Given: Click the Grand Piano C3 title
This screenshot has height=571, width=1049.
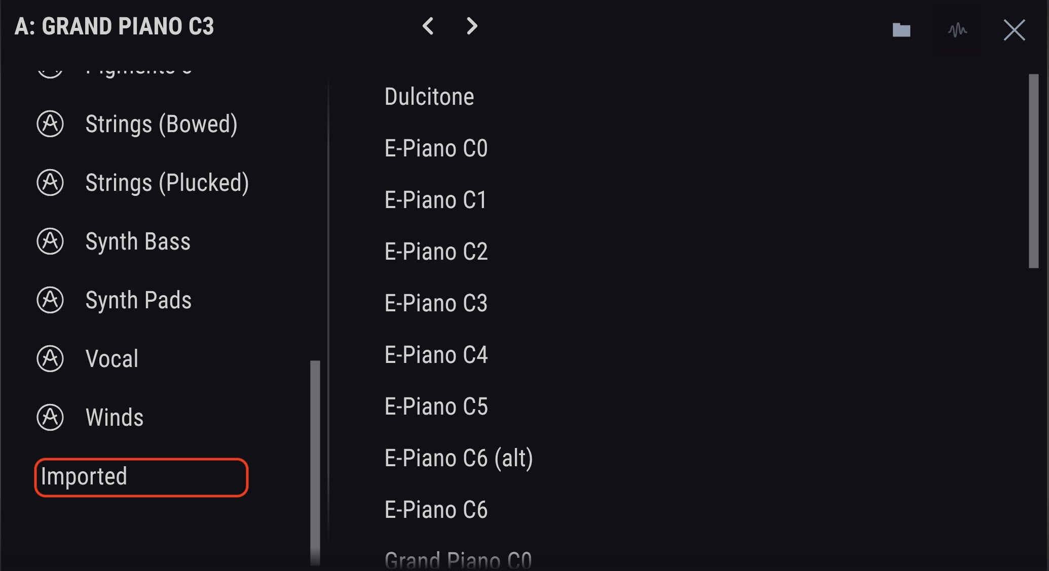Looking at the screenshot, I should (x=114, y=26).
